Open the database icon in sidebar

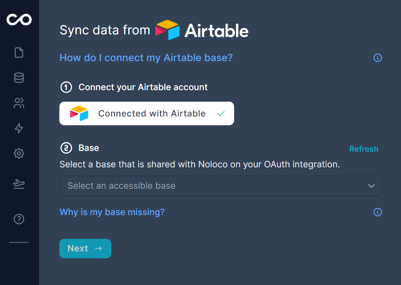coord(19,78)
